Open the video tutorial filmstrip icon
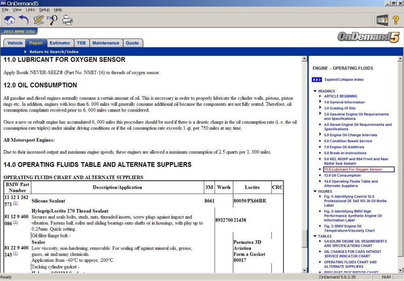Screen dimensions: 404x281 tap(382, 19)
